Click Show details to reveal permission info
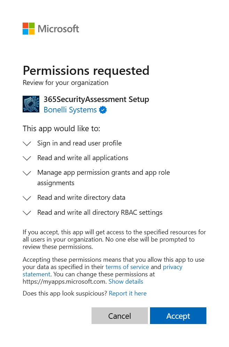Viewport: 229px width, 347px height. (x=126, y=282)
